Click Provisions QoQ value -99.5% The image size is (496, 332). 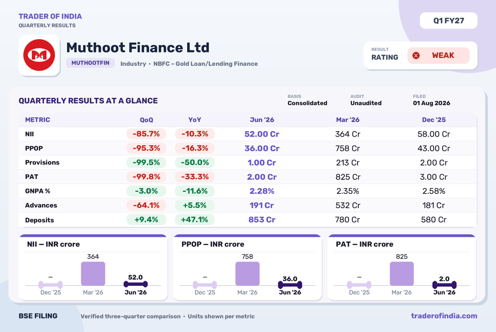coord(146,162)
